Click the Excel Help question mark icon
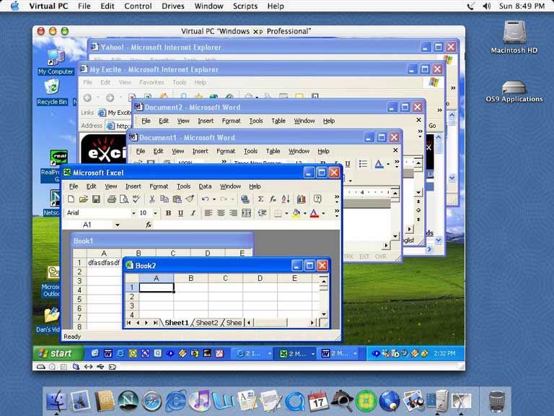This screenshot has height=416, width=554. [x=317, y=199]
